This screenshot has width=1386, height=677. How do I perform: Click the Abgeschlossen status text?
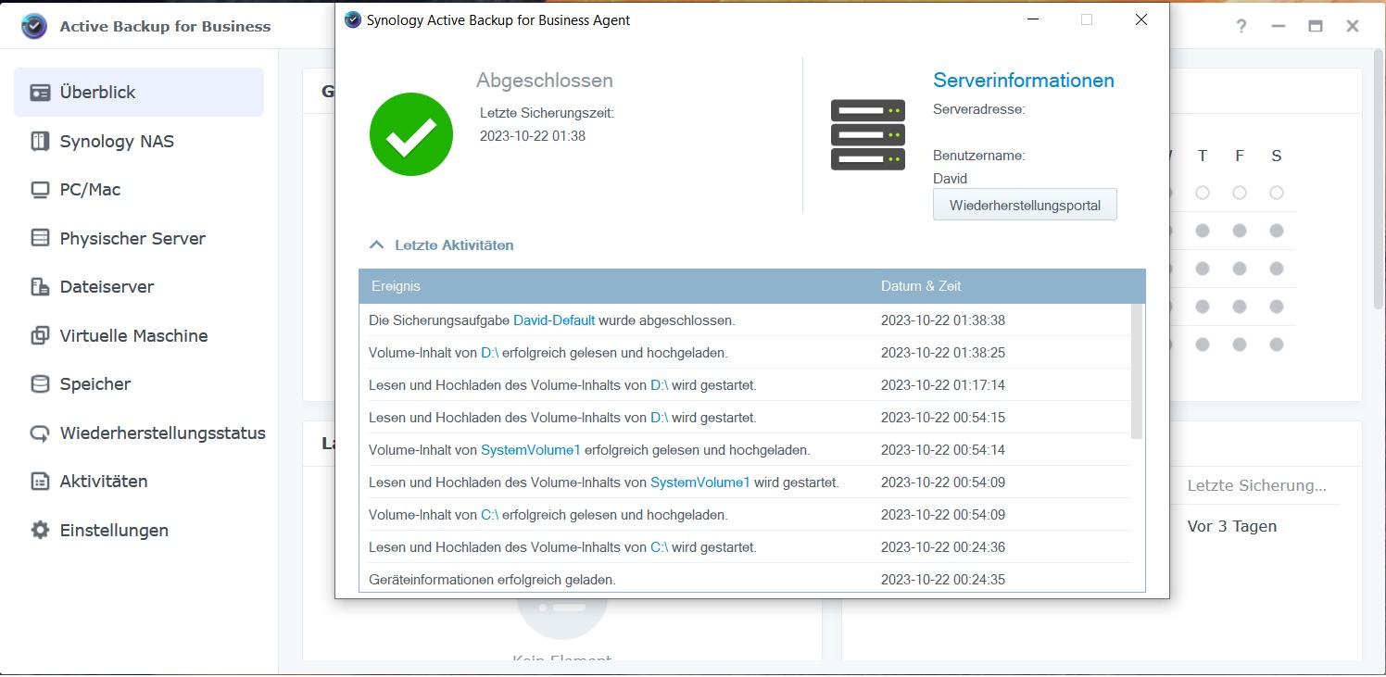tap(545, 81)
